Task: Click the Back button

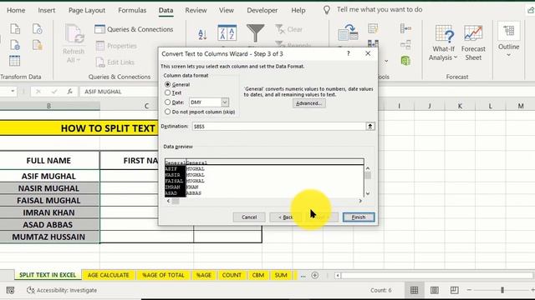Action: tap(286, 217)
